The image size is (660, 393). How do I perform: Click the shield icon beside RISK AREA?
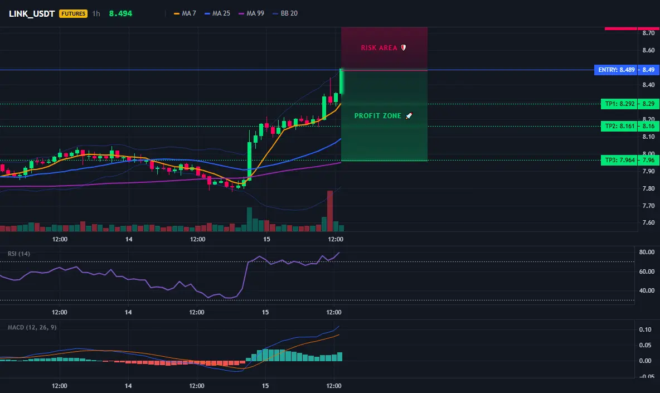(x=403, y=47)
